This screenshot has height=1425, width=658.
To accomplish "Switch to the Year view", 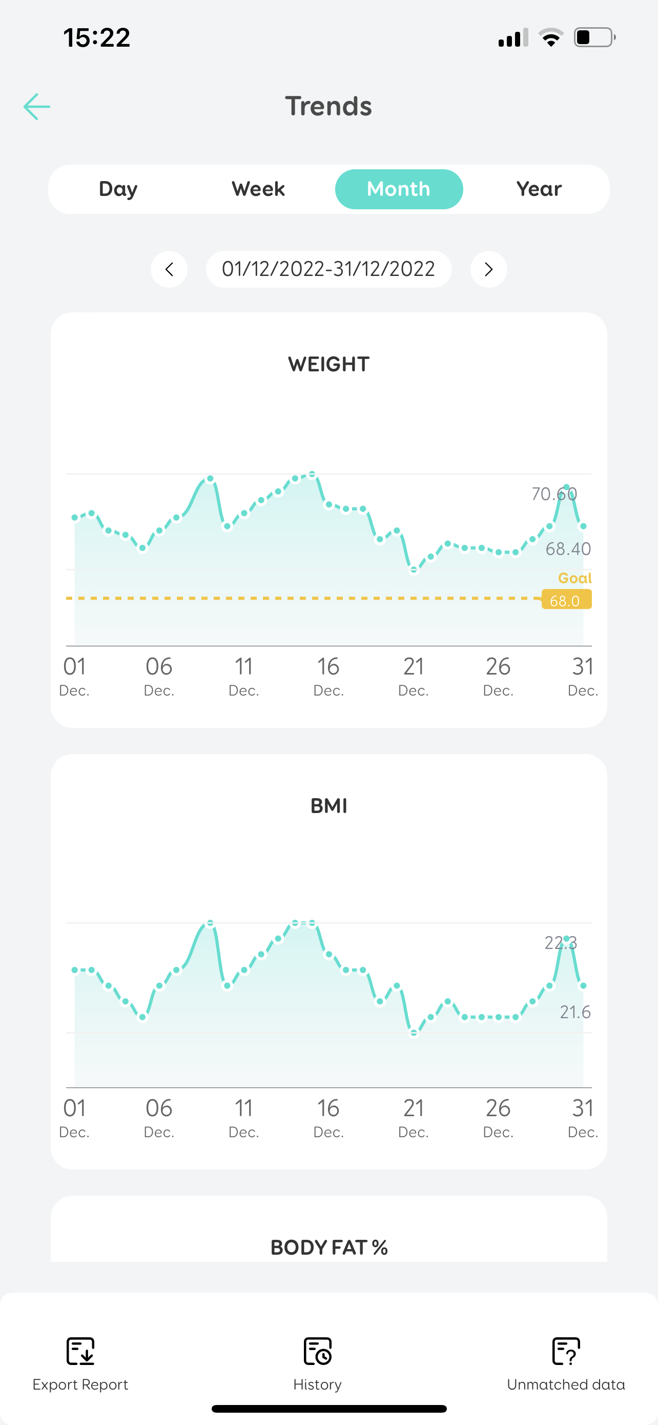I will click(x=539, y=189).
